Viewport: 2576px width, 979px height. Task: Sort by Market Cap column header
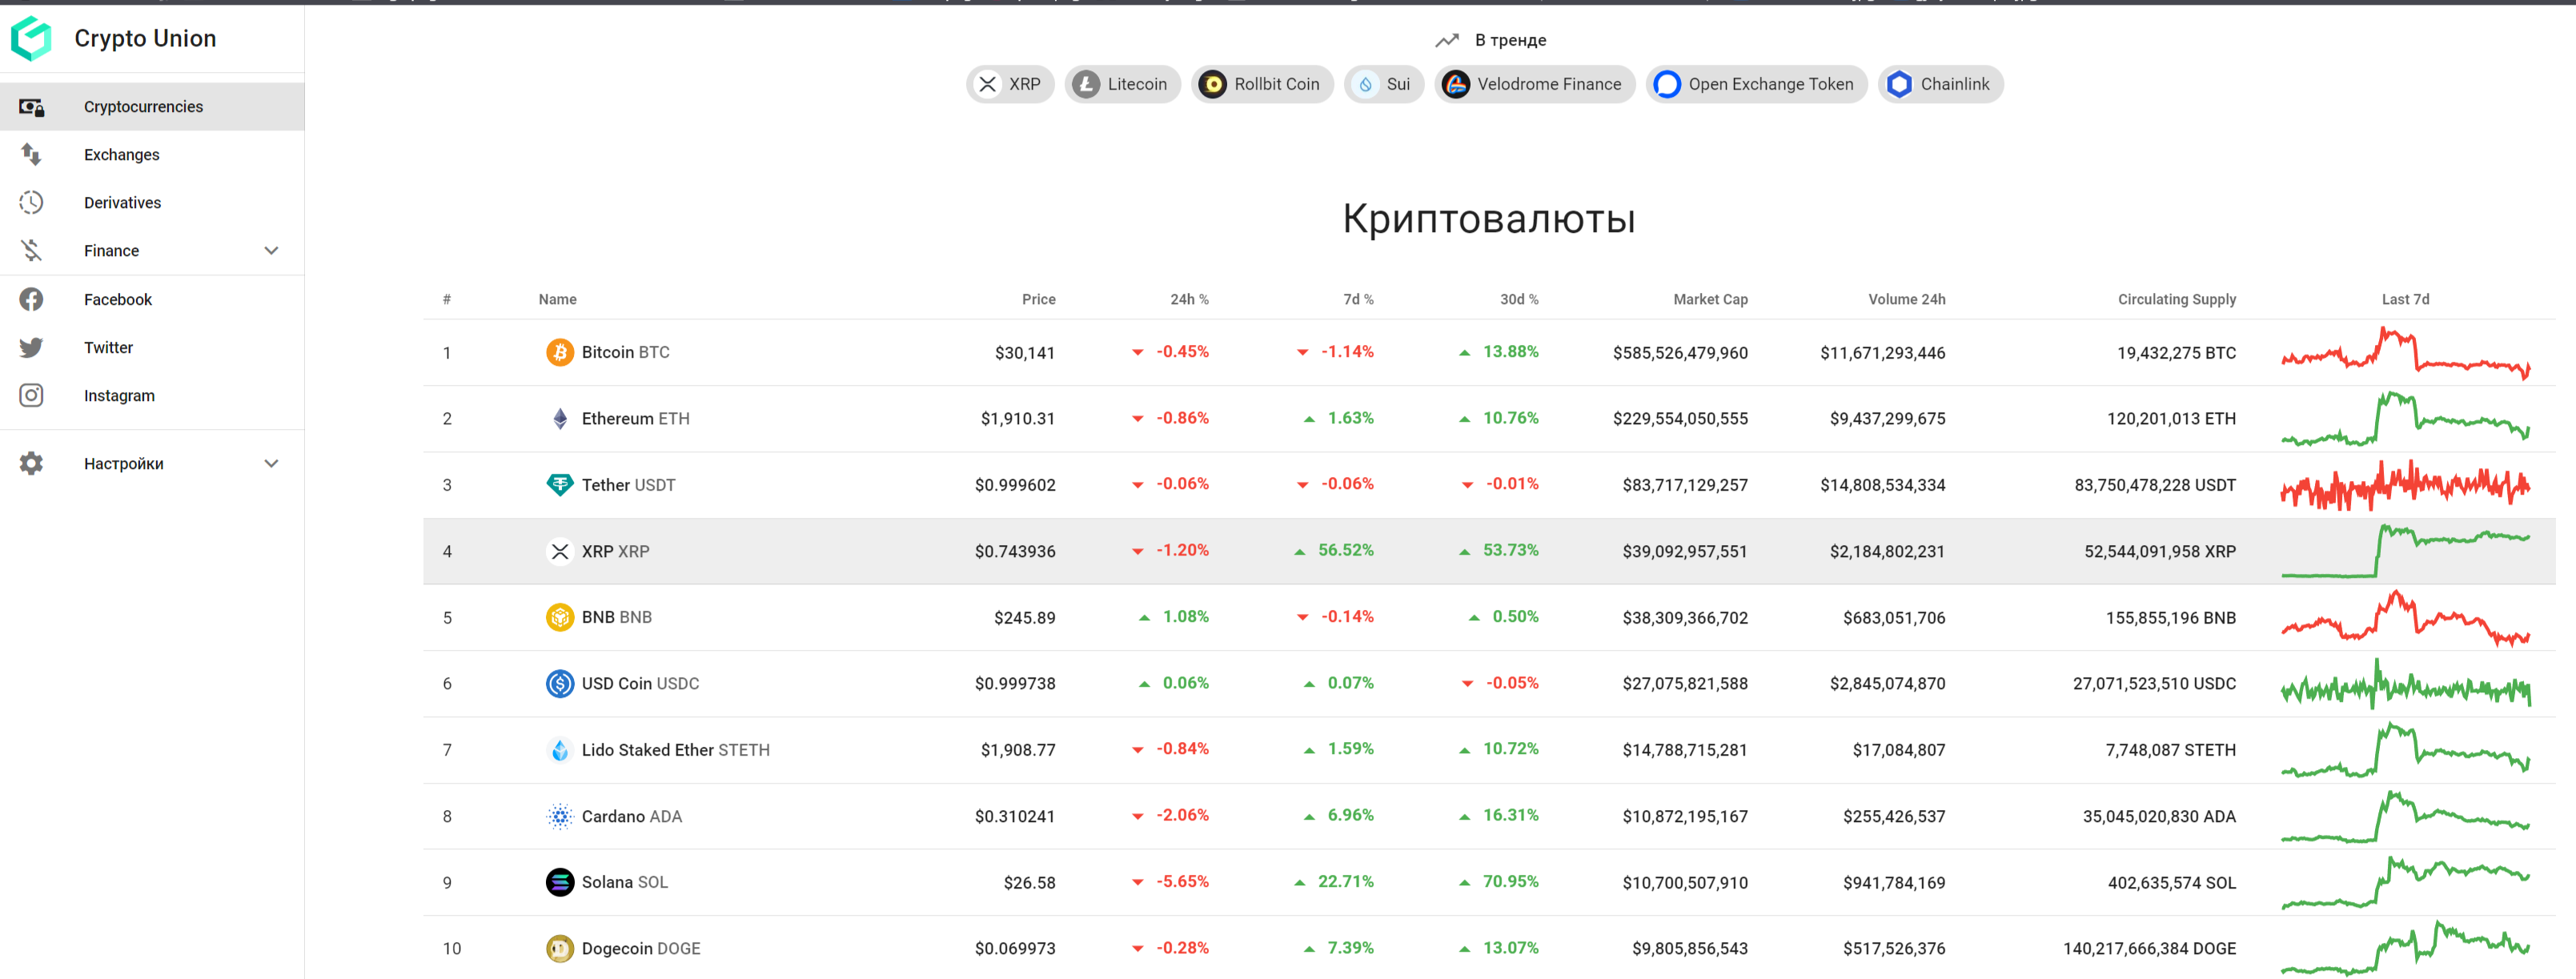point(1710,299)
